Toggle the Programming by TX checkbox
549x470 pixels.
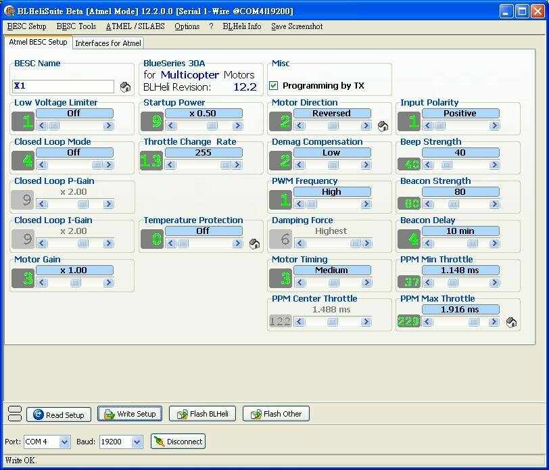point(274,86)
